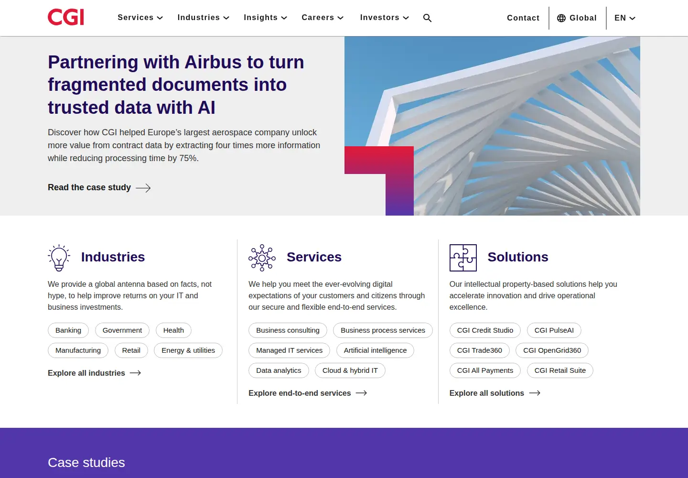Click the Services section heading
Screen dimensions: 688x478
314,257
